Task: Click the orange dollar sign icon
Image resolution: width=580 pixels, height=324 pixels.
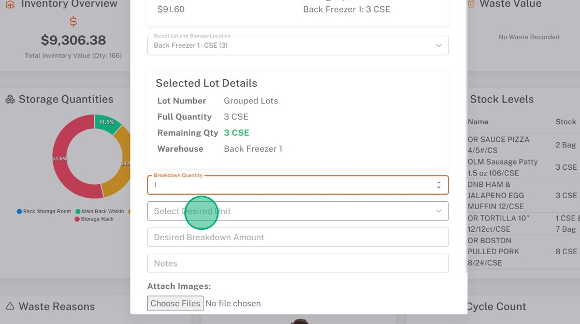Action: (73, 22)
